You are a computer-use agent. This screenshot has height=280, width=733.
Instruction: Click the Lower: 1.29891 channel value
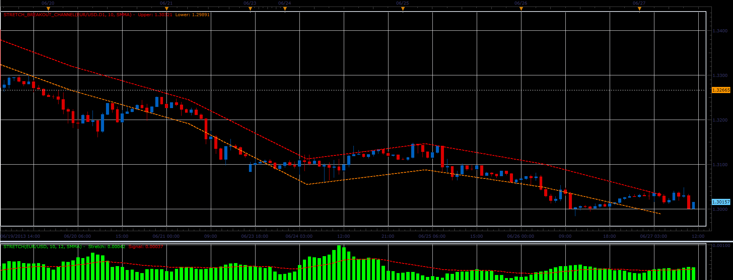pyautogui.click(x=192, y=15)
